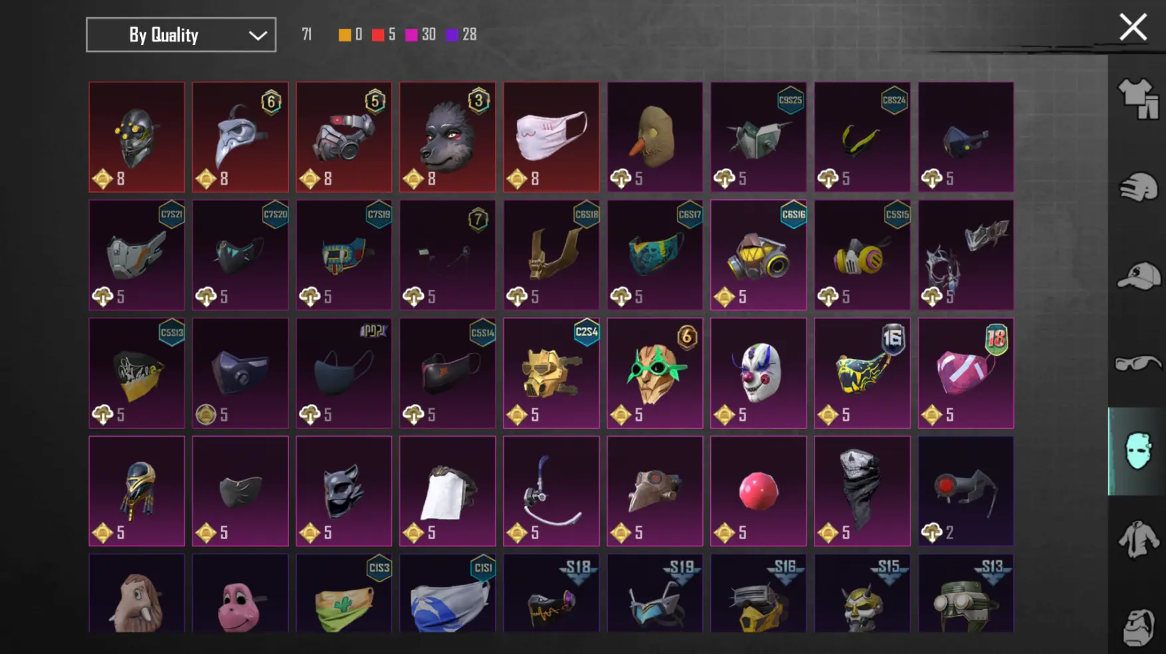Open the cap headwear category

click(1137, 275)
